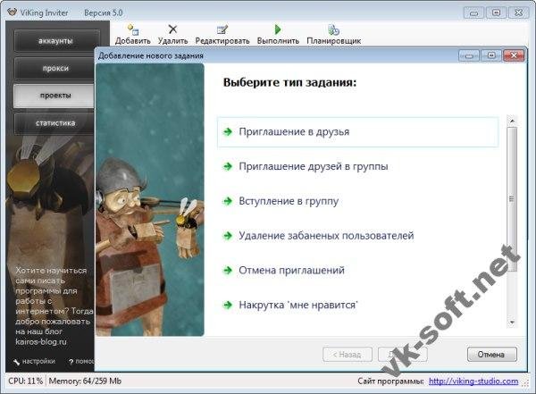Click the ViKing Inviter app icon in the title bar
Screen dimensions: 536x394
(13, 13)
